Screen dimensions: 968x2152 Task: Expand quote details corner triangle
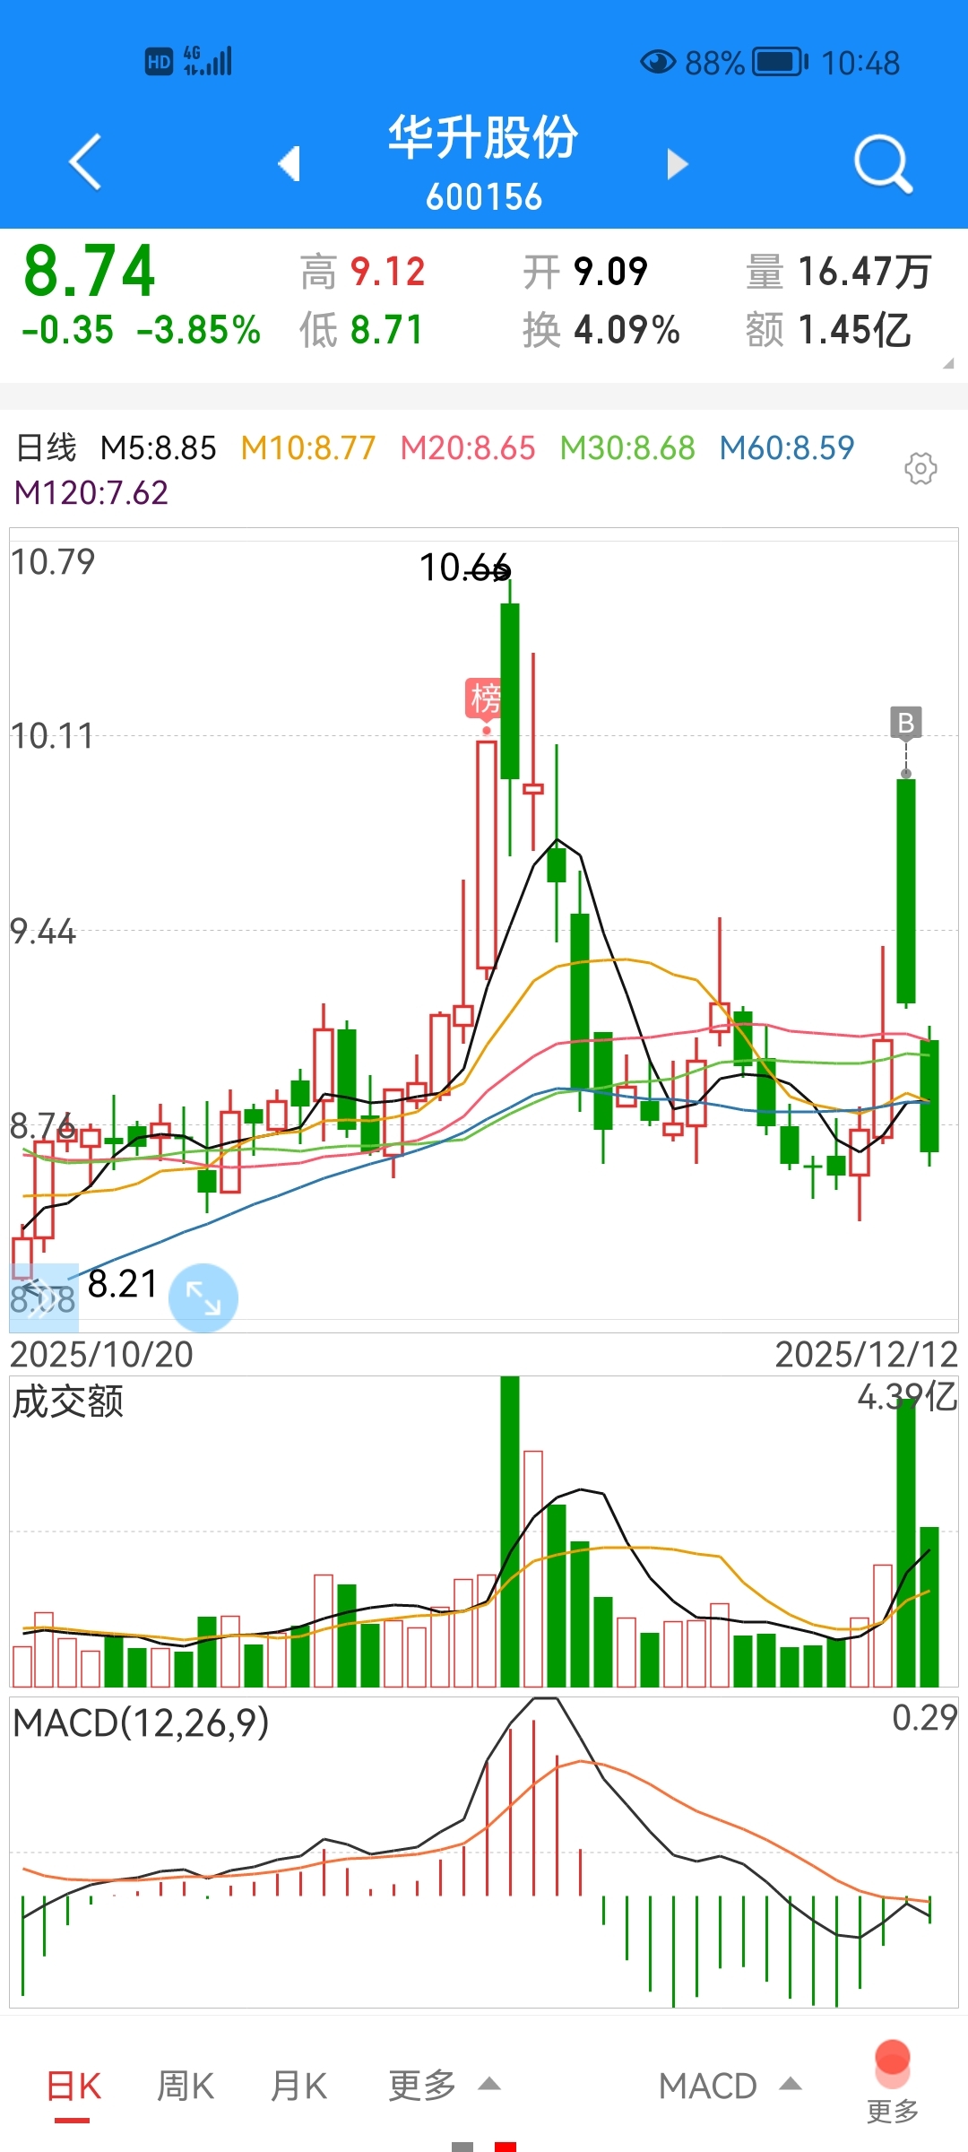coord(948,363)
